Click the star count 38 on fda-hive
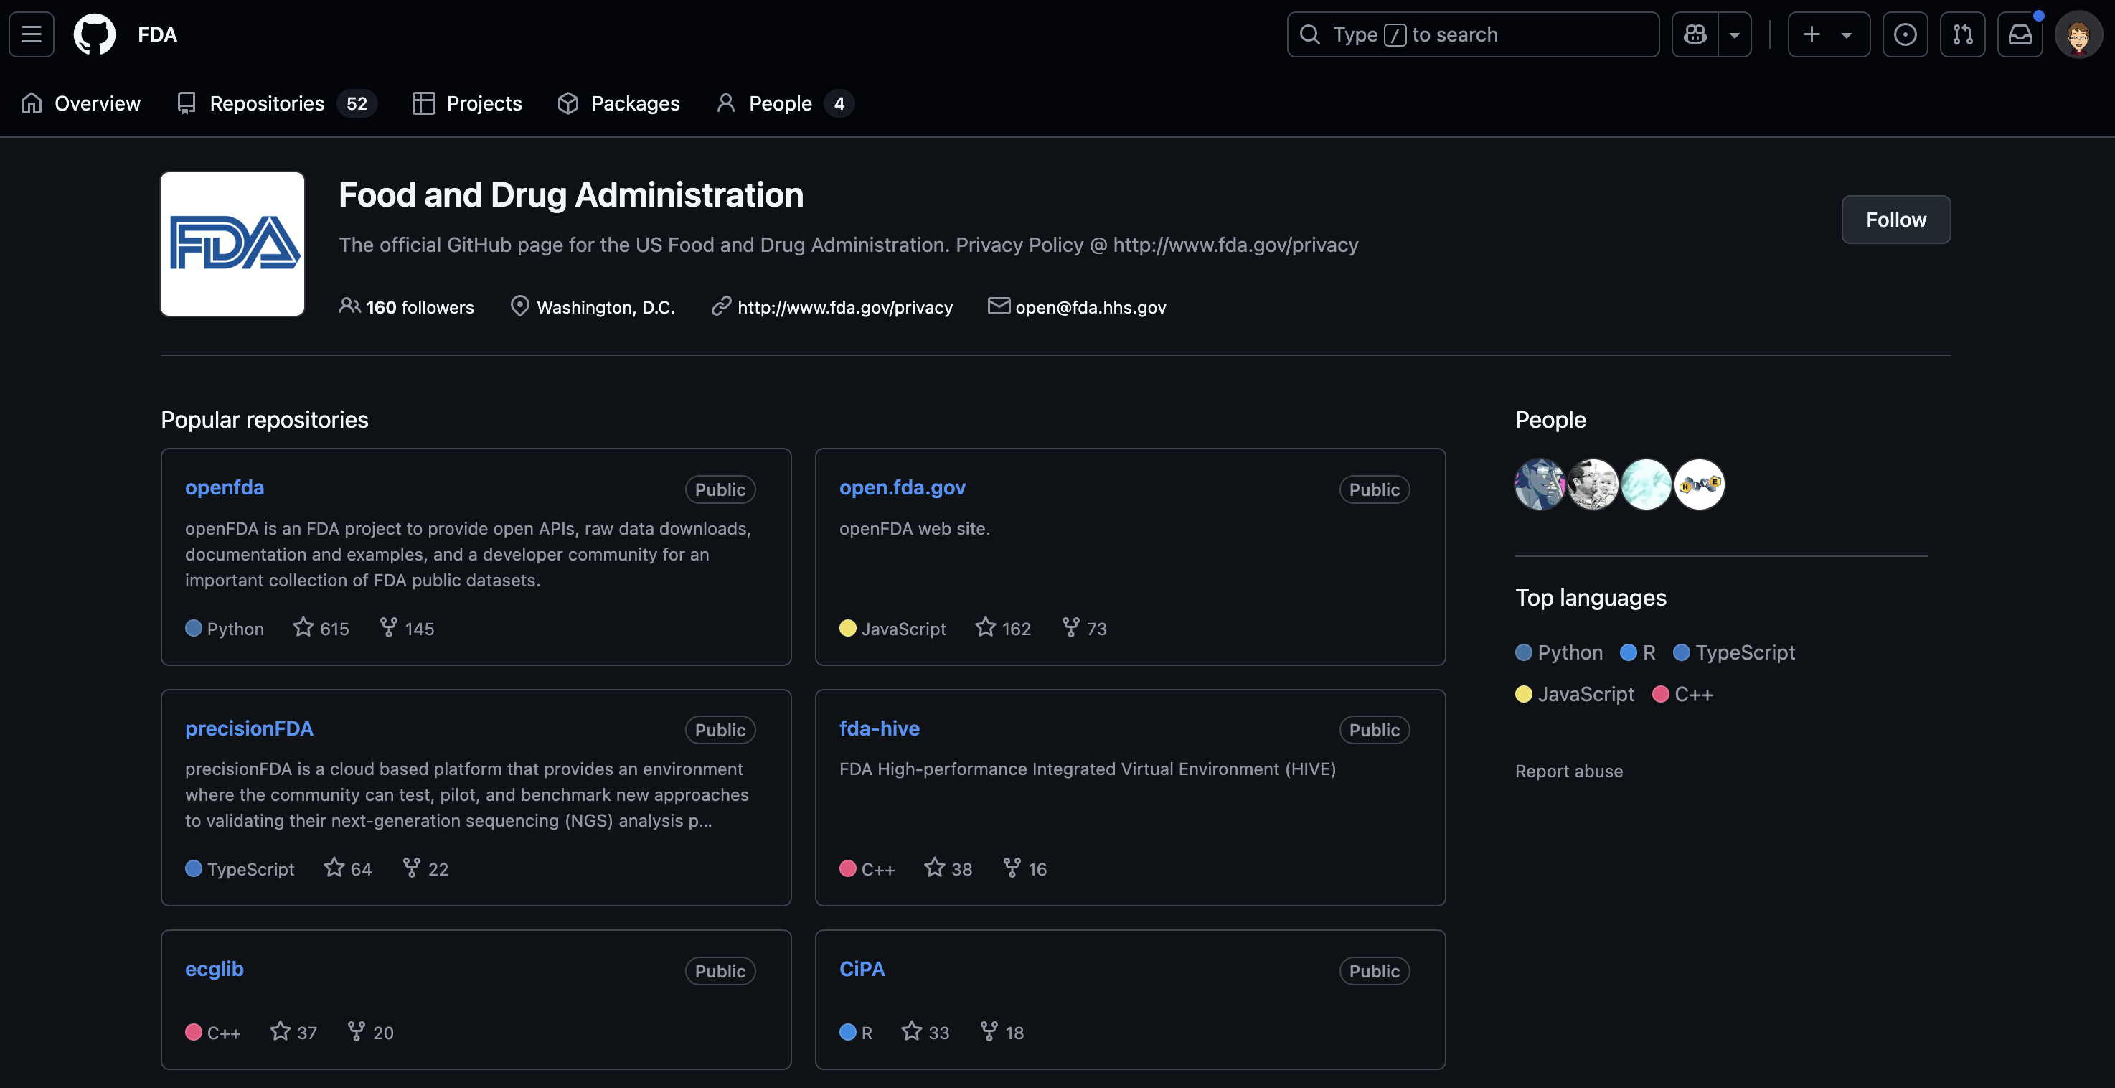Image resolution: width=2115 pixels, height=1088 pixels. click(948, 869)
